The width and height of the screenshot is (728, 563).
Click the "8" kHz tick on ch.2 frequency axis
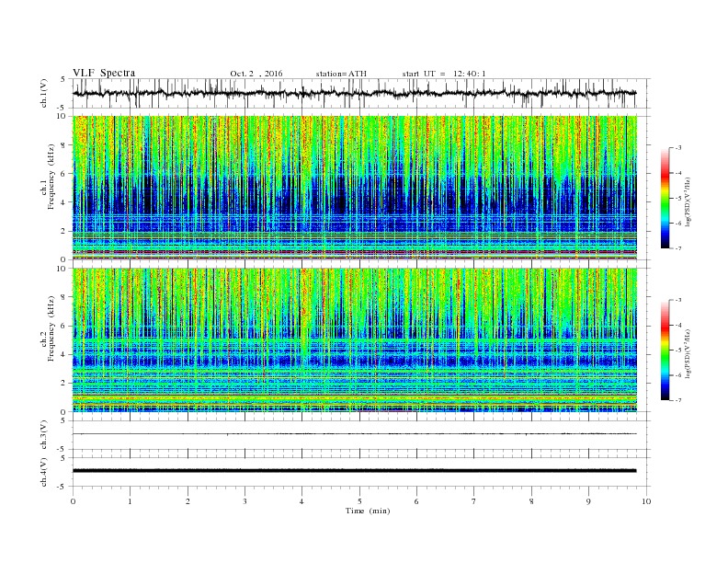(64, 297)
